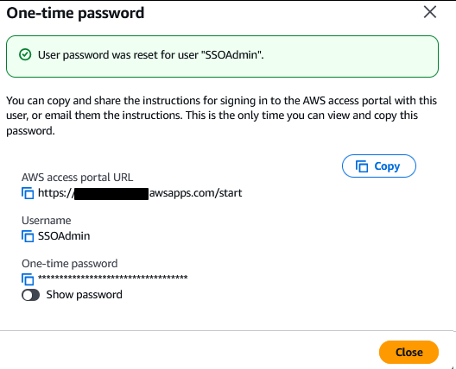This screenshot has height=369, width=456.
Task: Click the Show password label text
Action: coord(85,295)
